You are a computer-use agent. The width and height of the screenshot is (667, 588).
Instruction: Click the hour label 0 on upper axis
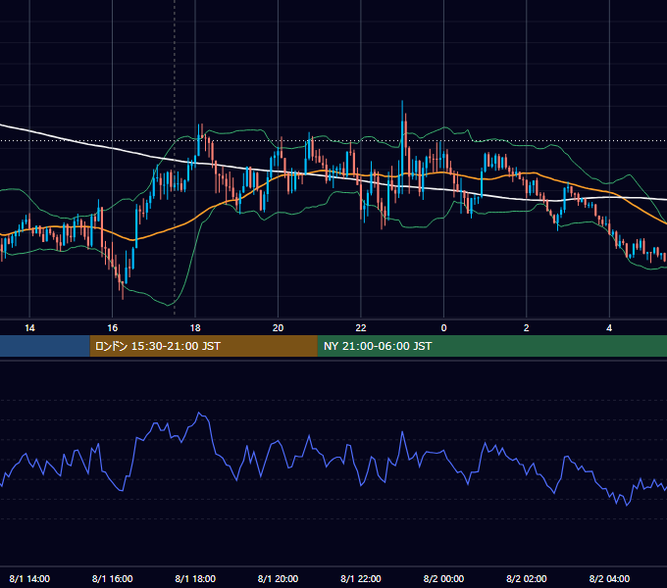pyautogui.click(x=443, y=328)
